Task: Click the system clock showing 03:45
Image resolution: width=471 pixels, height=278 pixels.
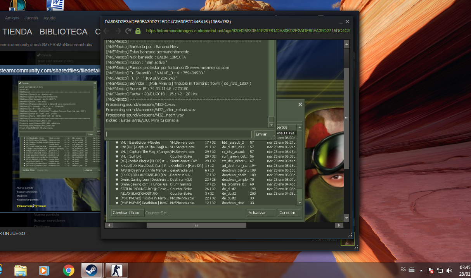Action: 465,268
